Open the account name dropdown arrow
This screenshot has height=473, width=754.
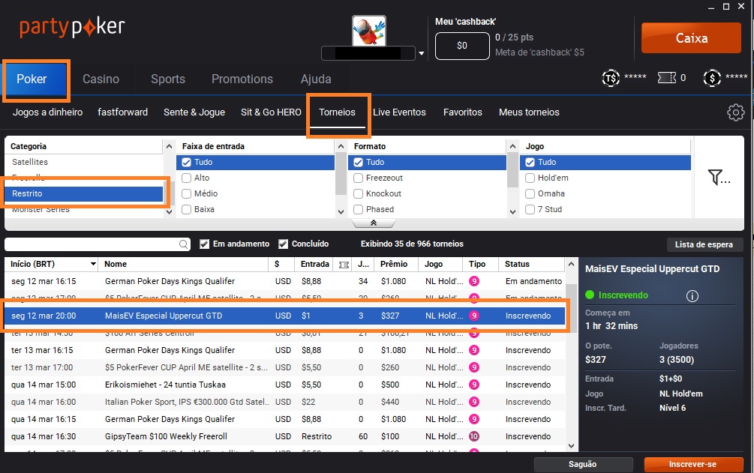tap(421, 53)
